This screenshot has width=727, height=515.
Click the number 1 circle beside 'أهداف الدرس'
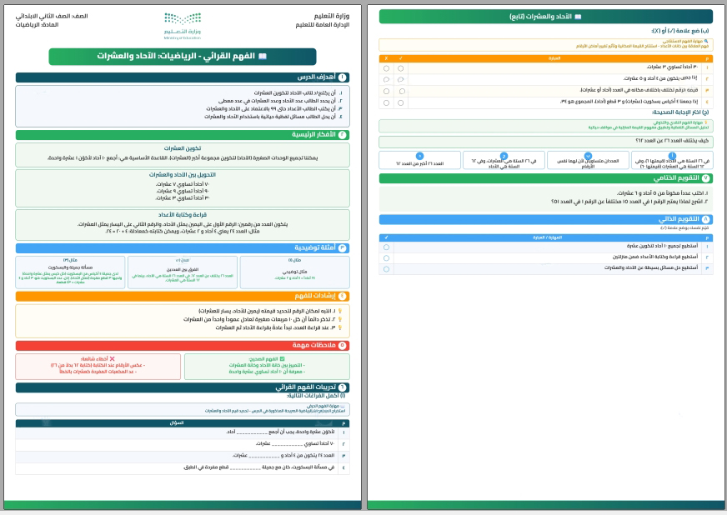(342, 77)
